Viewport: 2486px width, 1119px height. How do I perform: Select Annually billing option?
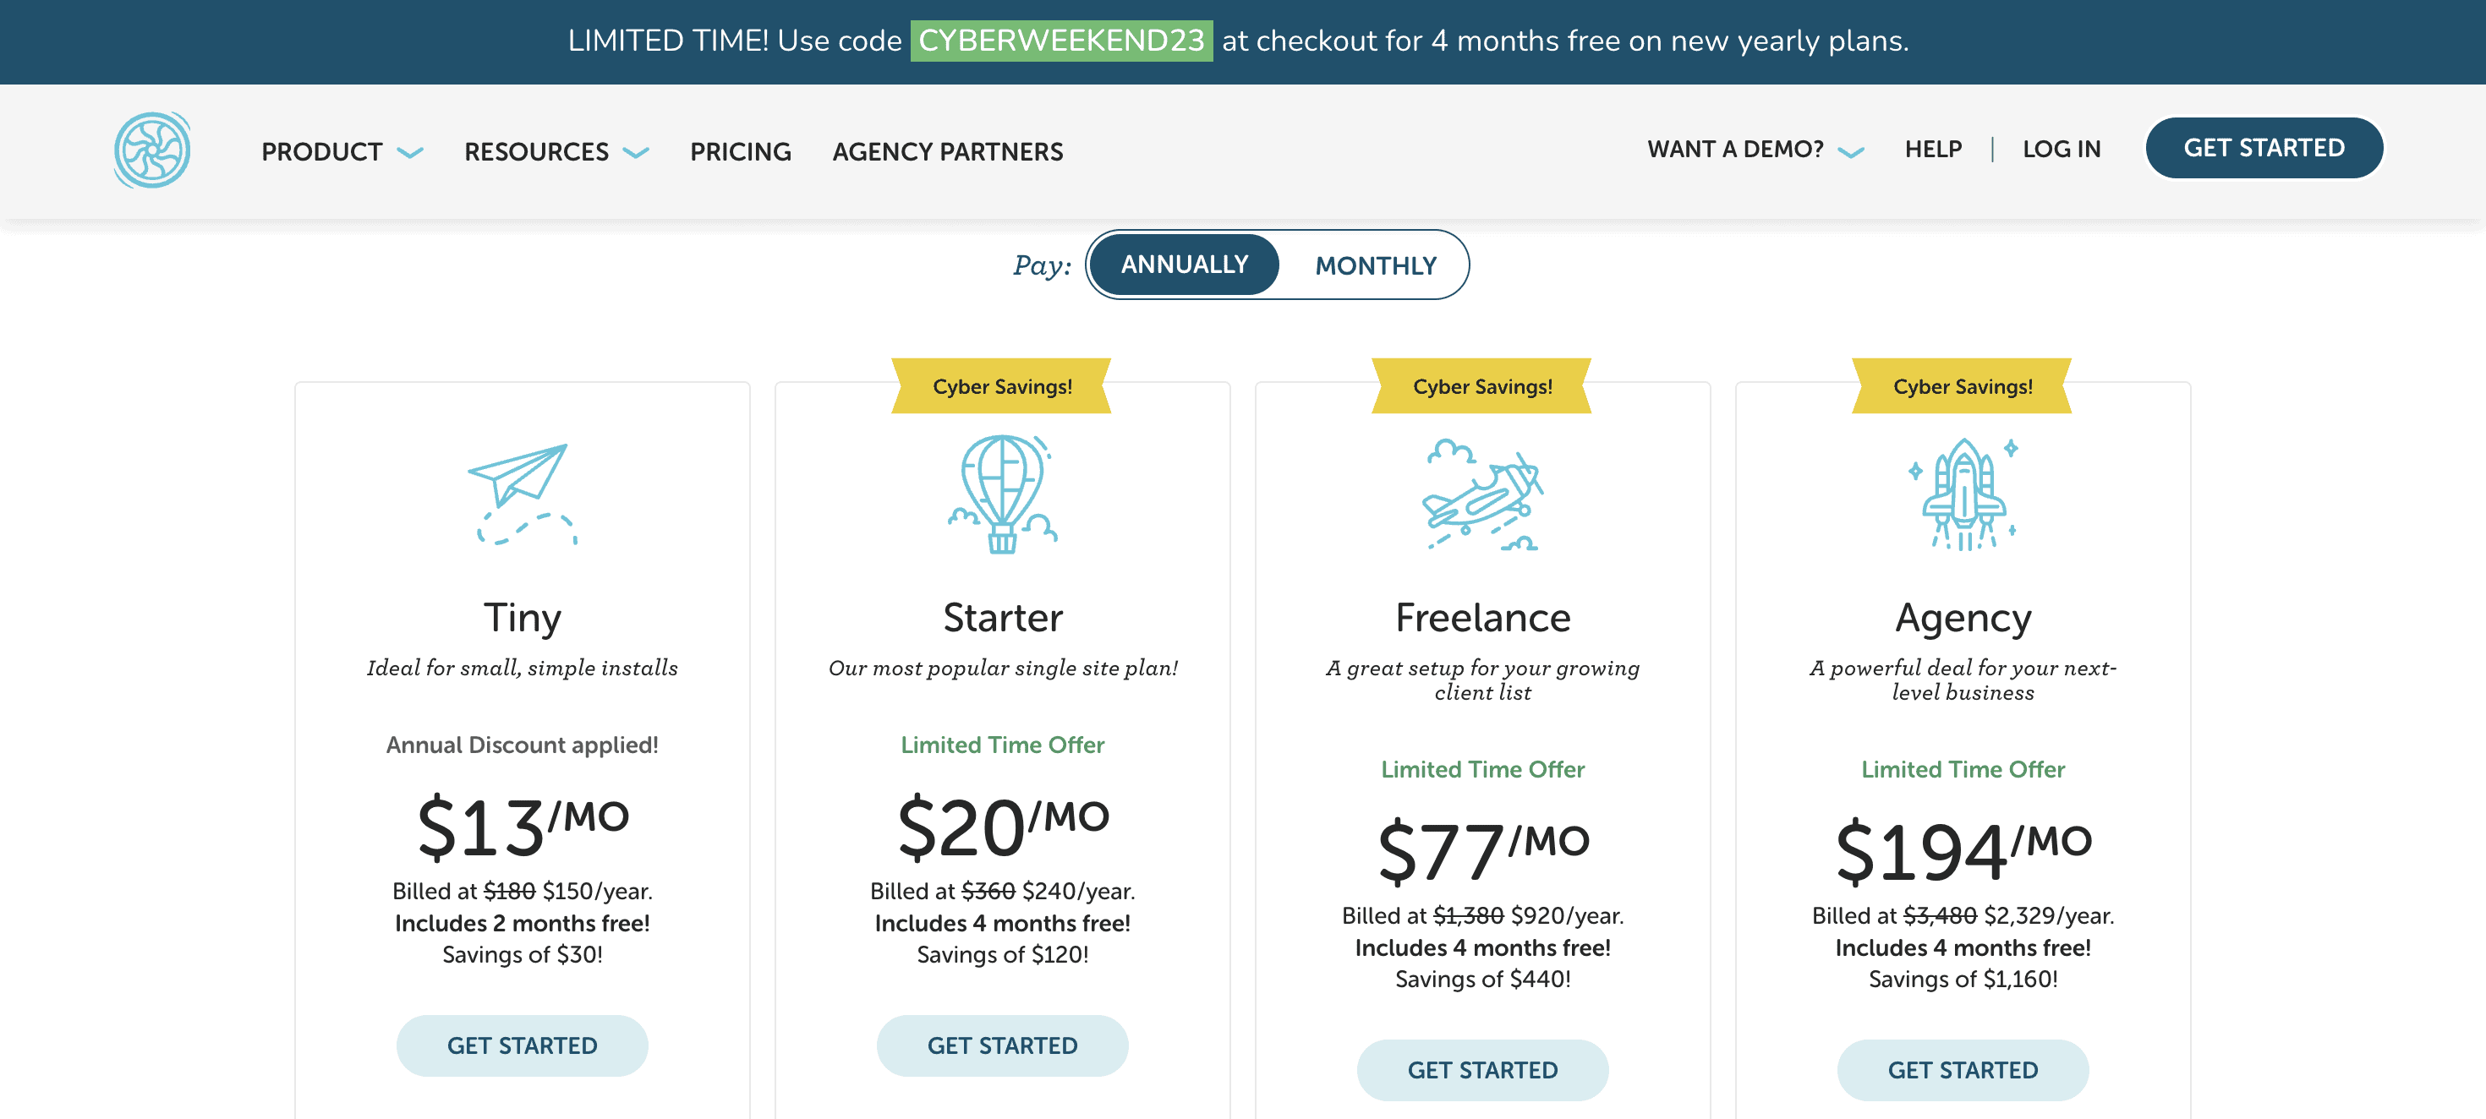[1184, 265]
